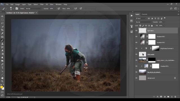Select the Elliptical Marquee tool
180x101 pixels.
(x=2, y=20)
